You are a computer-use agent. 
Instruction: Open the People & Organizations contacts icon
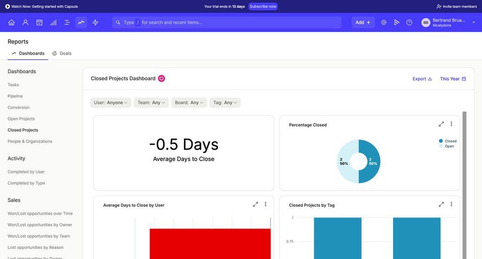(25, 22)
